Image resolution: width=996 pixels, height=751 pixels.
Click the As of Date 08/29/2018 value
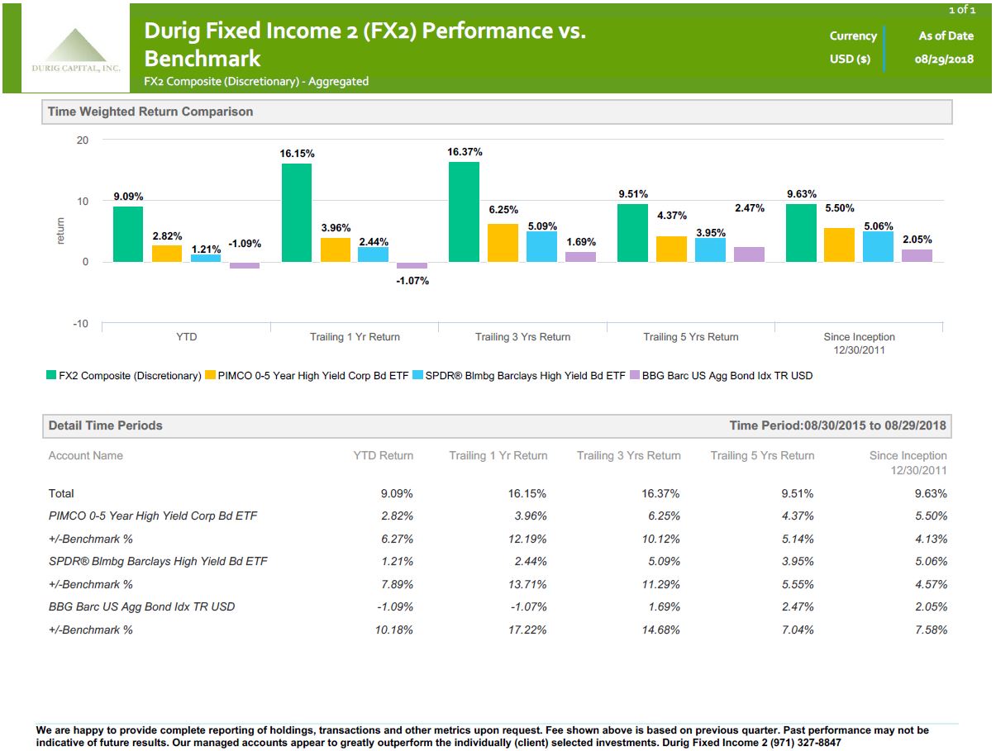(x=946, y=59)
